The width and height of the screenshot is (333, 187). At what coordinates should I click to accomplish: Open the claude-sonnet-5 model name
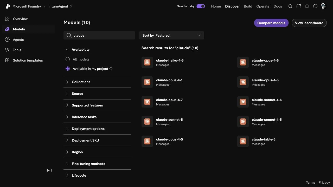pos(169,119)
